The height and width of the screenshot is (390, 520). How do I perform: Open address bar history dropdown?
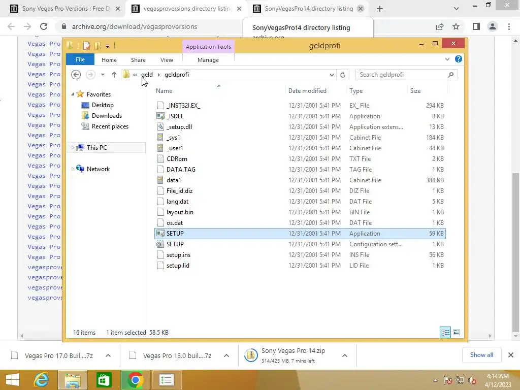point(331,75)
